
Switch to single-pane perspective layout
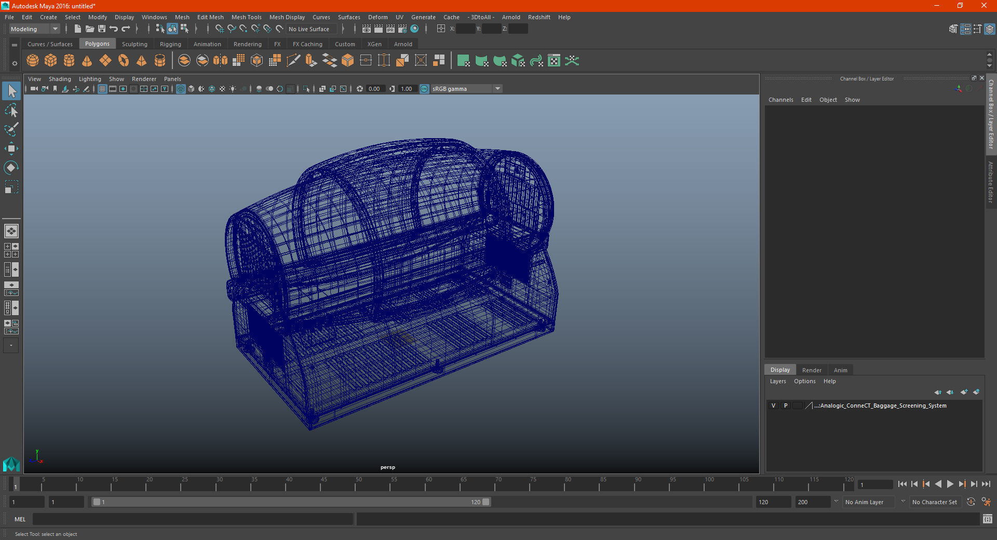point(11,231)
